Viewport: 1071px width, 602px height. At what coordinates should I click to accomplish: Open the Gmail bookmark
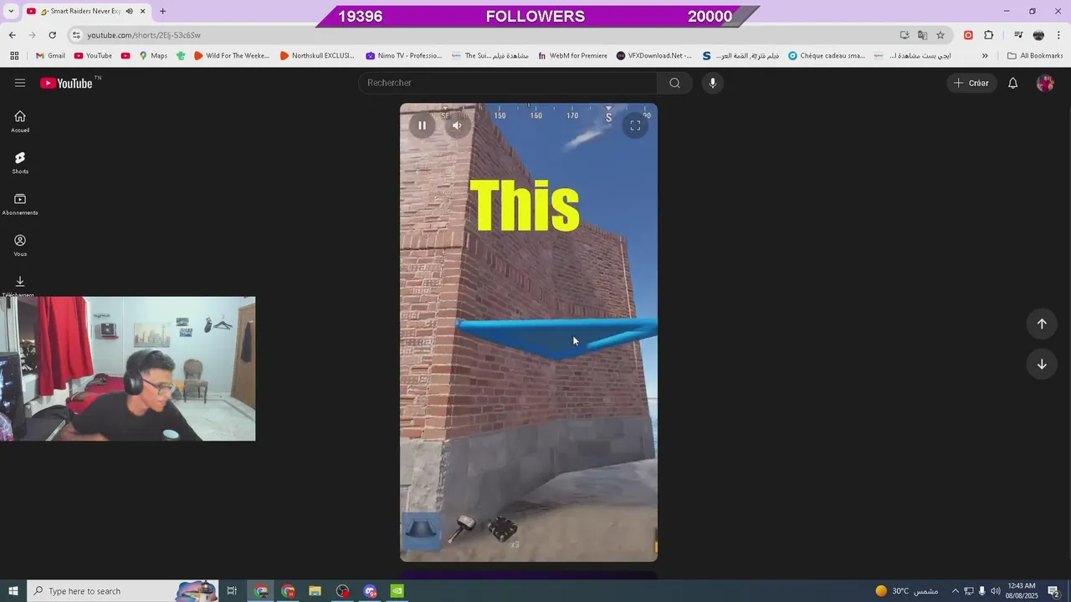[50, 56]
